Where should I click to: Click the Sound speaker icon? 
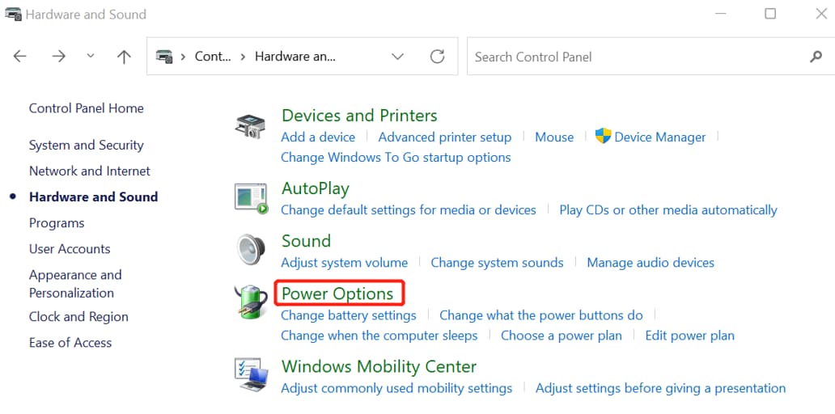click(250, 250)
